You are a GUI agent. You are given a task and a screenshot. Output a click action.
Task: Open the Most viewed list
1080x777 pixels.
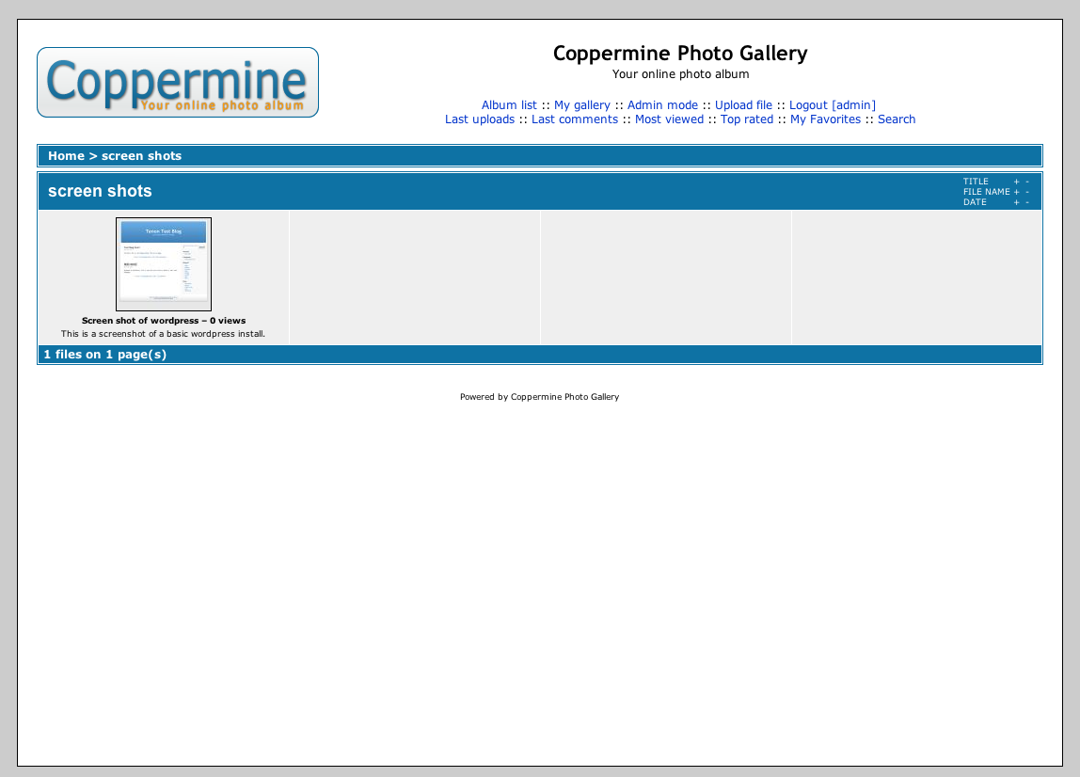pyautogui.click(x=669, y=119)
